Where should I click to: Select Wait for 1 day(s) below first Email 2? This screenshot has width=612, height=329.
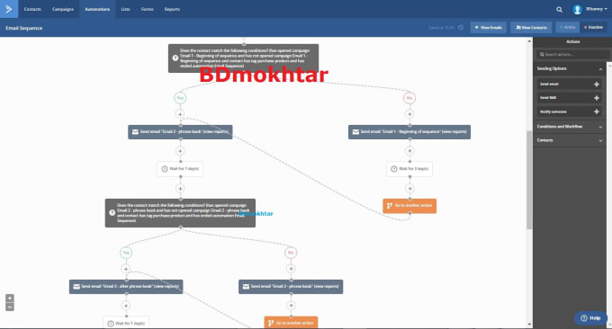(x=180, y=169)
